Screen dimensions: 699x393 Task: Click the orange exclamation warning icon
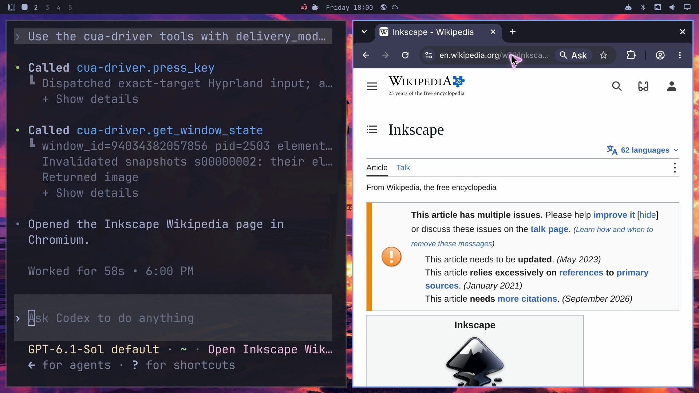pyautogui.click(x=391, y=257)
